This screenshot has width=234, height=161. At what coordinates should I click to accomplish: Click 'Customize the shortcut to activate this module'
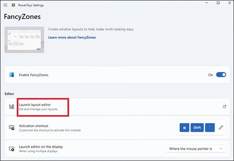click(50, 130)
